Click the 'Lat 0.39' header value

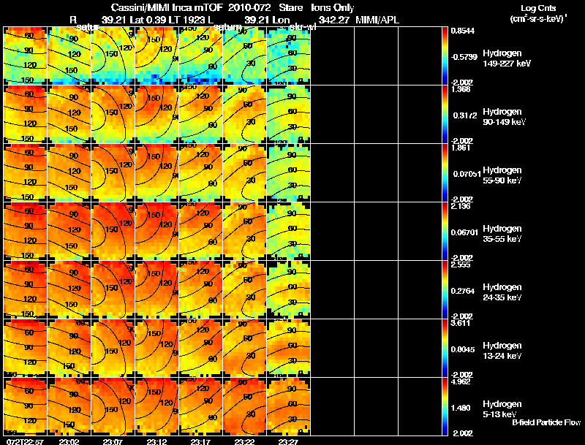(x=148, y=20)
